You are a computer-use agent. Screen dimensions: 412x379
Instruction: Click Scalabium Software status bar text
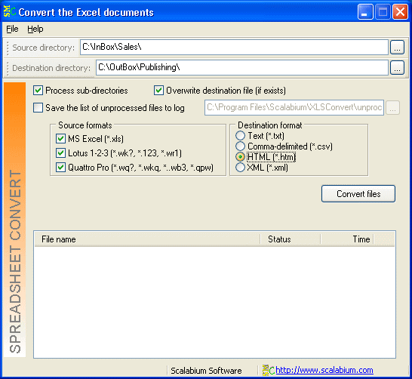(206, 371)
